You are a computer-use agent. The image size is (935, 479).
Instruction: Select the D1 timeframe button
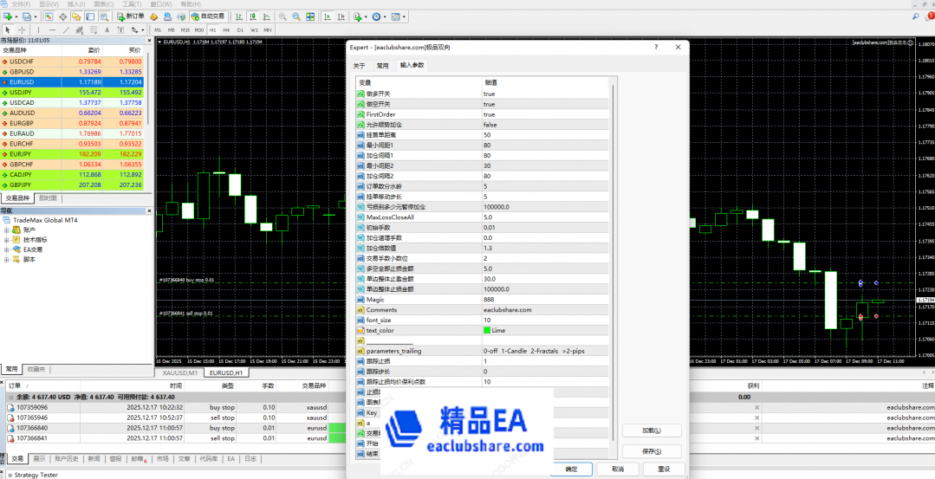coord(240,29)
